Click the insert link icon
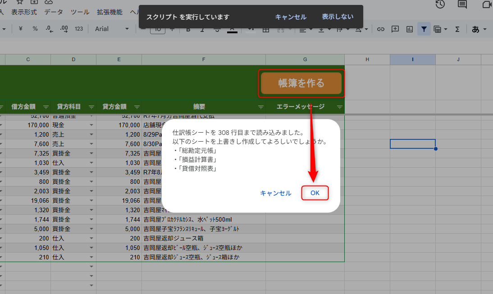This screenshot has height=294, width=493. click(381, 29)
